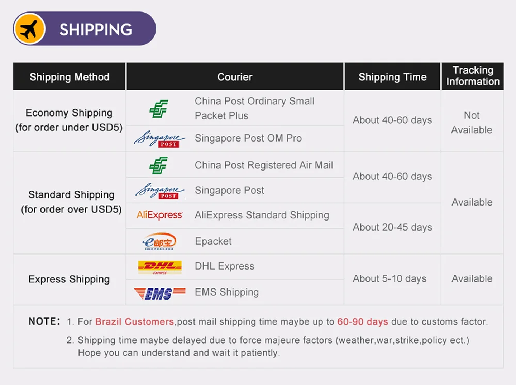Click the AliExpress logo
This screenshot has height=385, width=516.
click(159, 215)
